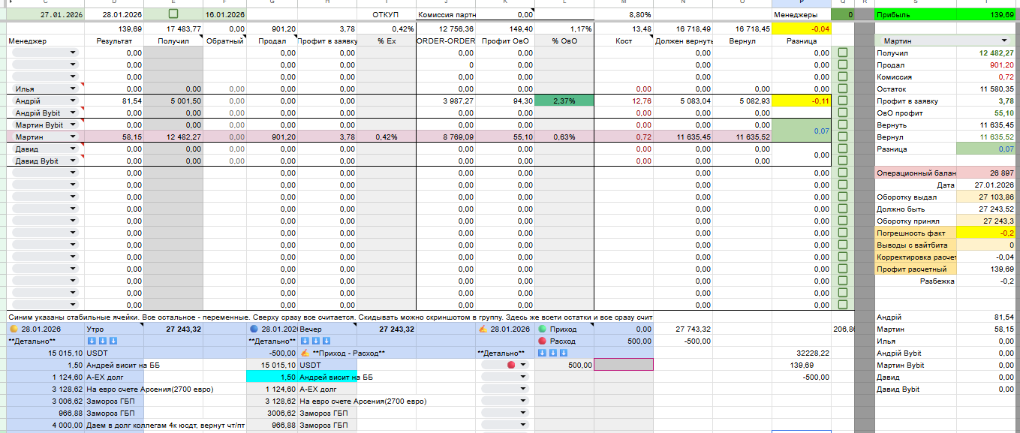The image size is (1020, 433).
Task: Select the 16.01.2026 date cell
Action: 224,14
